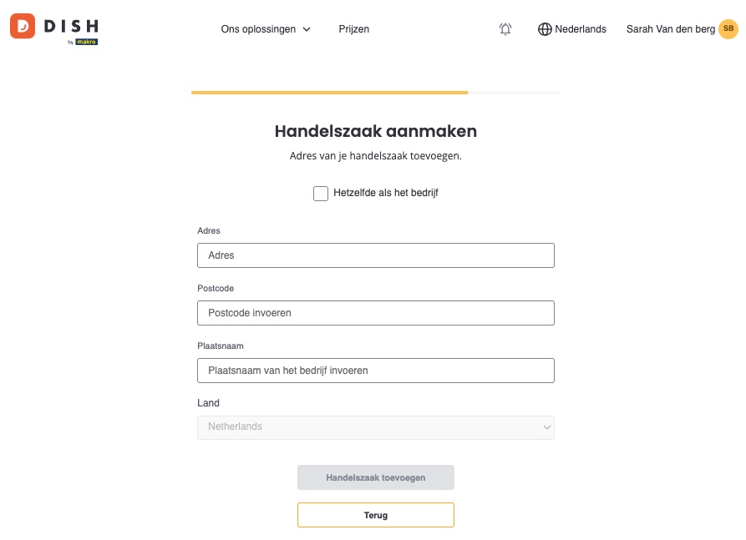746x540 pixels.
Task: Open the Land Netherlands dropdown
Action: click(x=376, y=427)
